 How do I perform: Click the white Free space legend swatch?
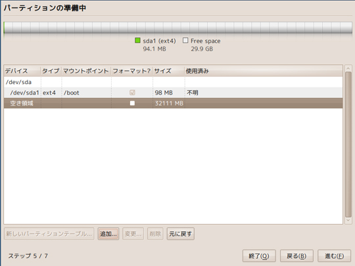[x=185, y=41]
